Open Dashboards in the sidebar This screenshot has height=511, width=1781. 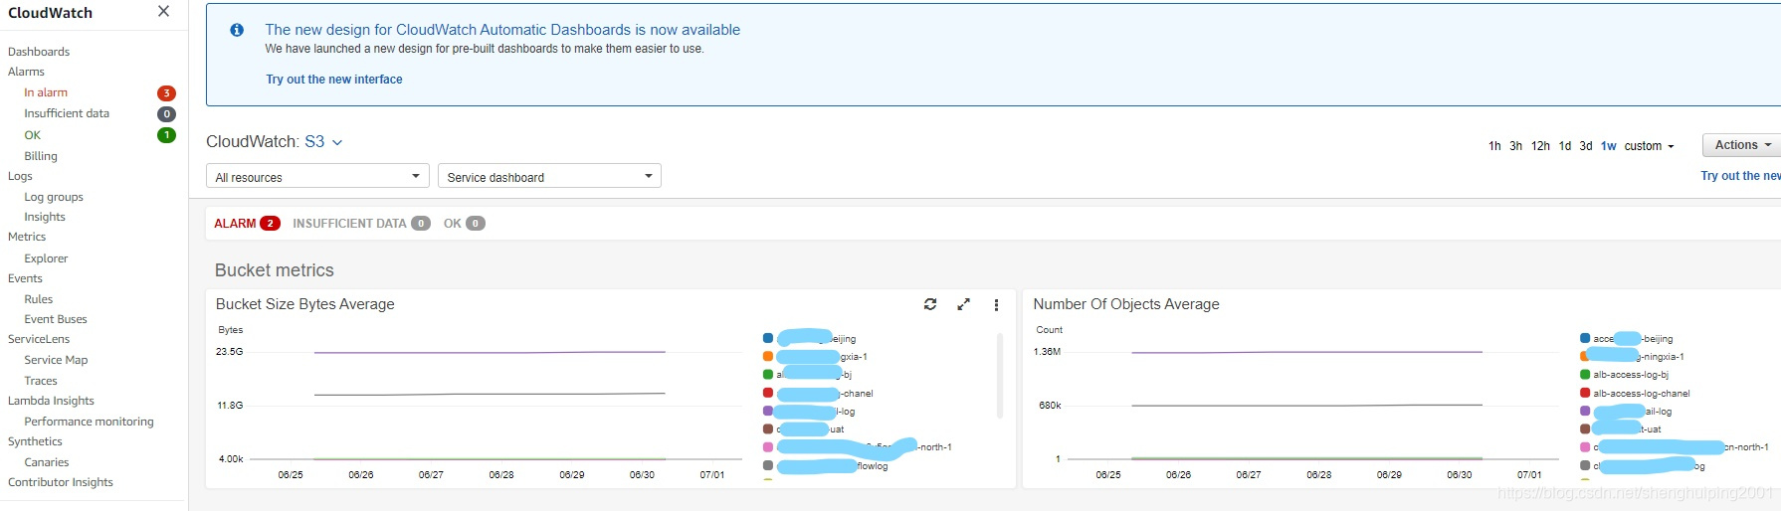click(39, 52)
